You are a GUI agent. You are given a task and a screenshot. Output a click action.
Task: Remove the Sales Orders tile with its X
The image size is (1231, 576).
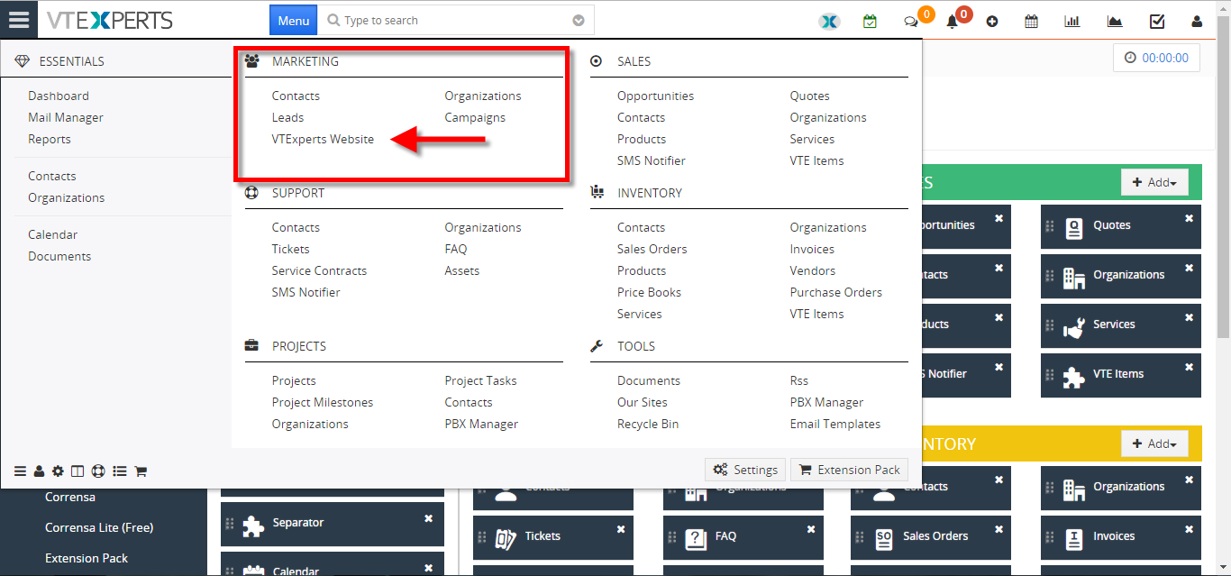[999, 529]
